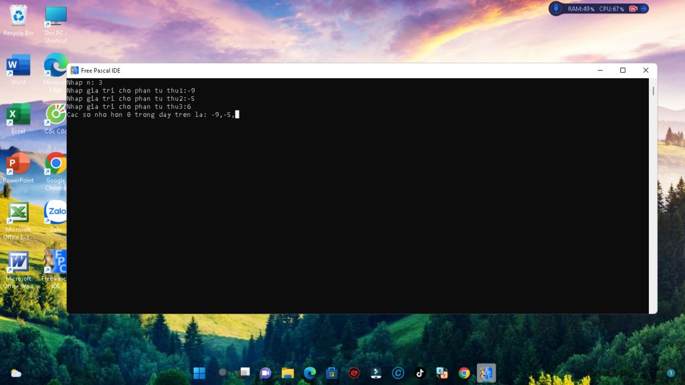The image size is (685, 385).
Task: Select the Excel desktop shortcut
Action: pyautogui.click(x=18, y=119)
